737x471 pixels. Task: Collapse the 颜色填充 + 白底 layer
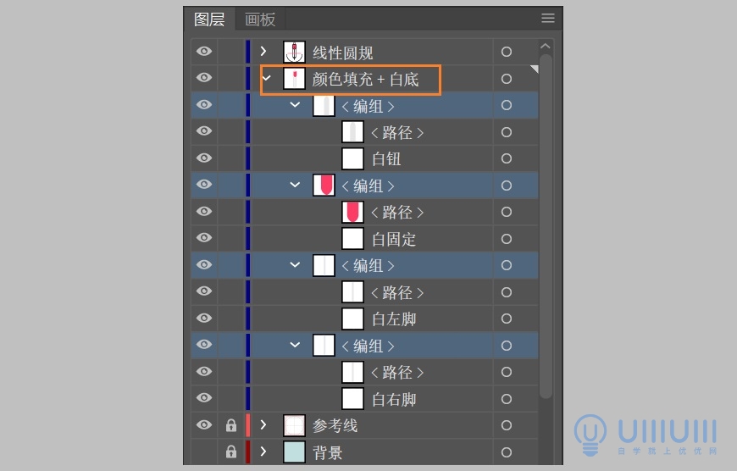click(267, 78)
